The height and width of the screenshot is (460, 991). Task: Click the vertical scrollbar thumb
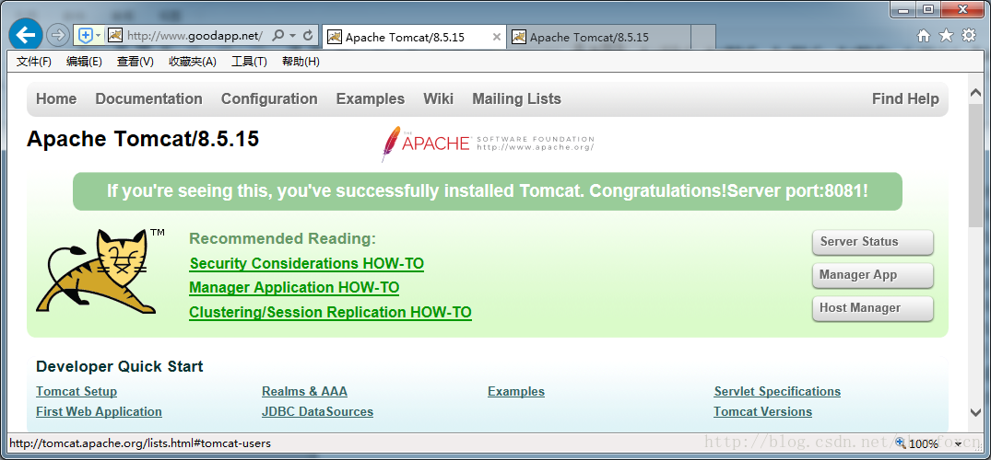pos(975,166)
